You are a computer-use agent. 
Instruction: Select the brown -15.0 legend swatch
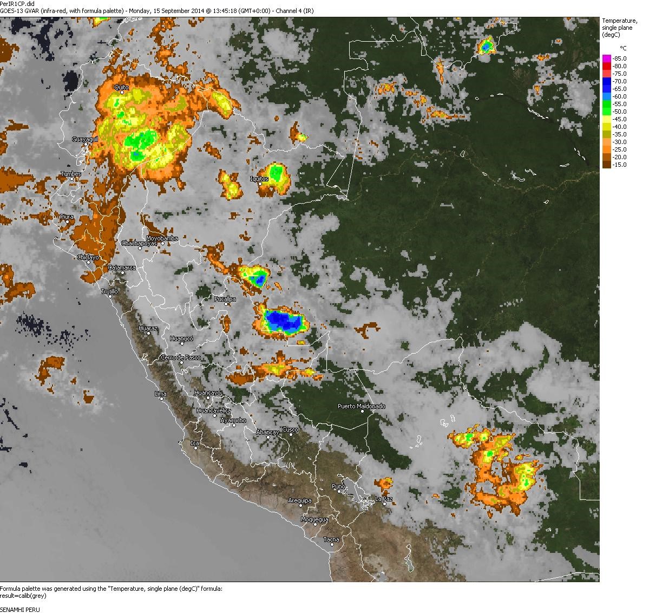tap(607, 165)
